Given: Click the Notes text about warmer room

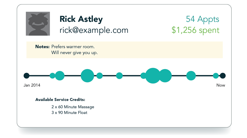Looking at the screenshot, I should (73, 47).
